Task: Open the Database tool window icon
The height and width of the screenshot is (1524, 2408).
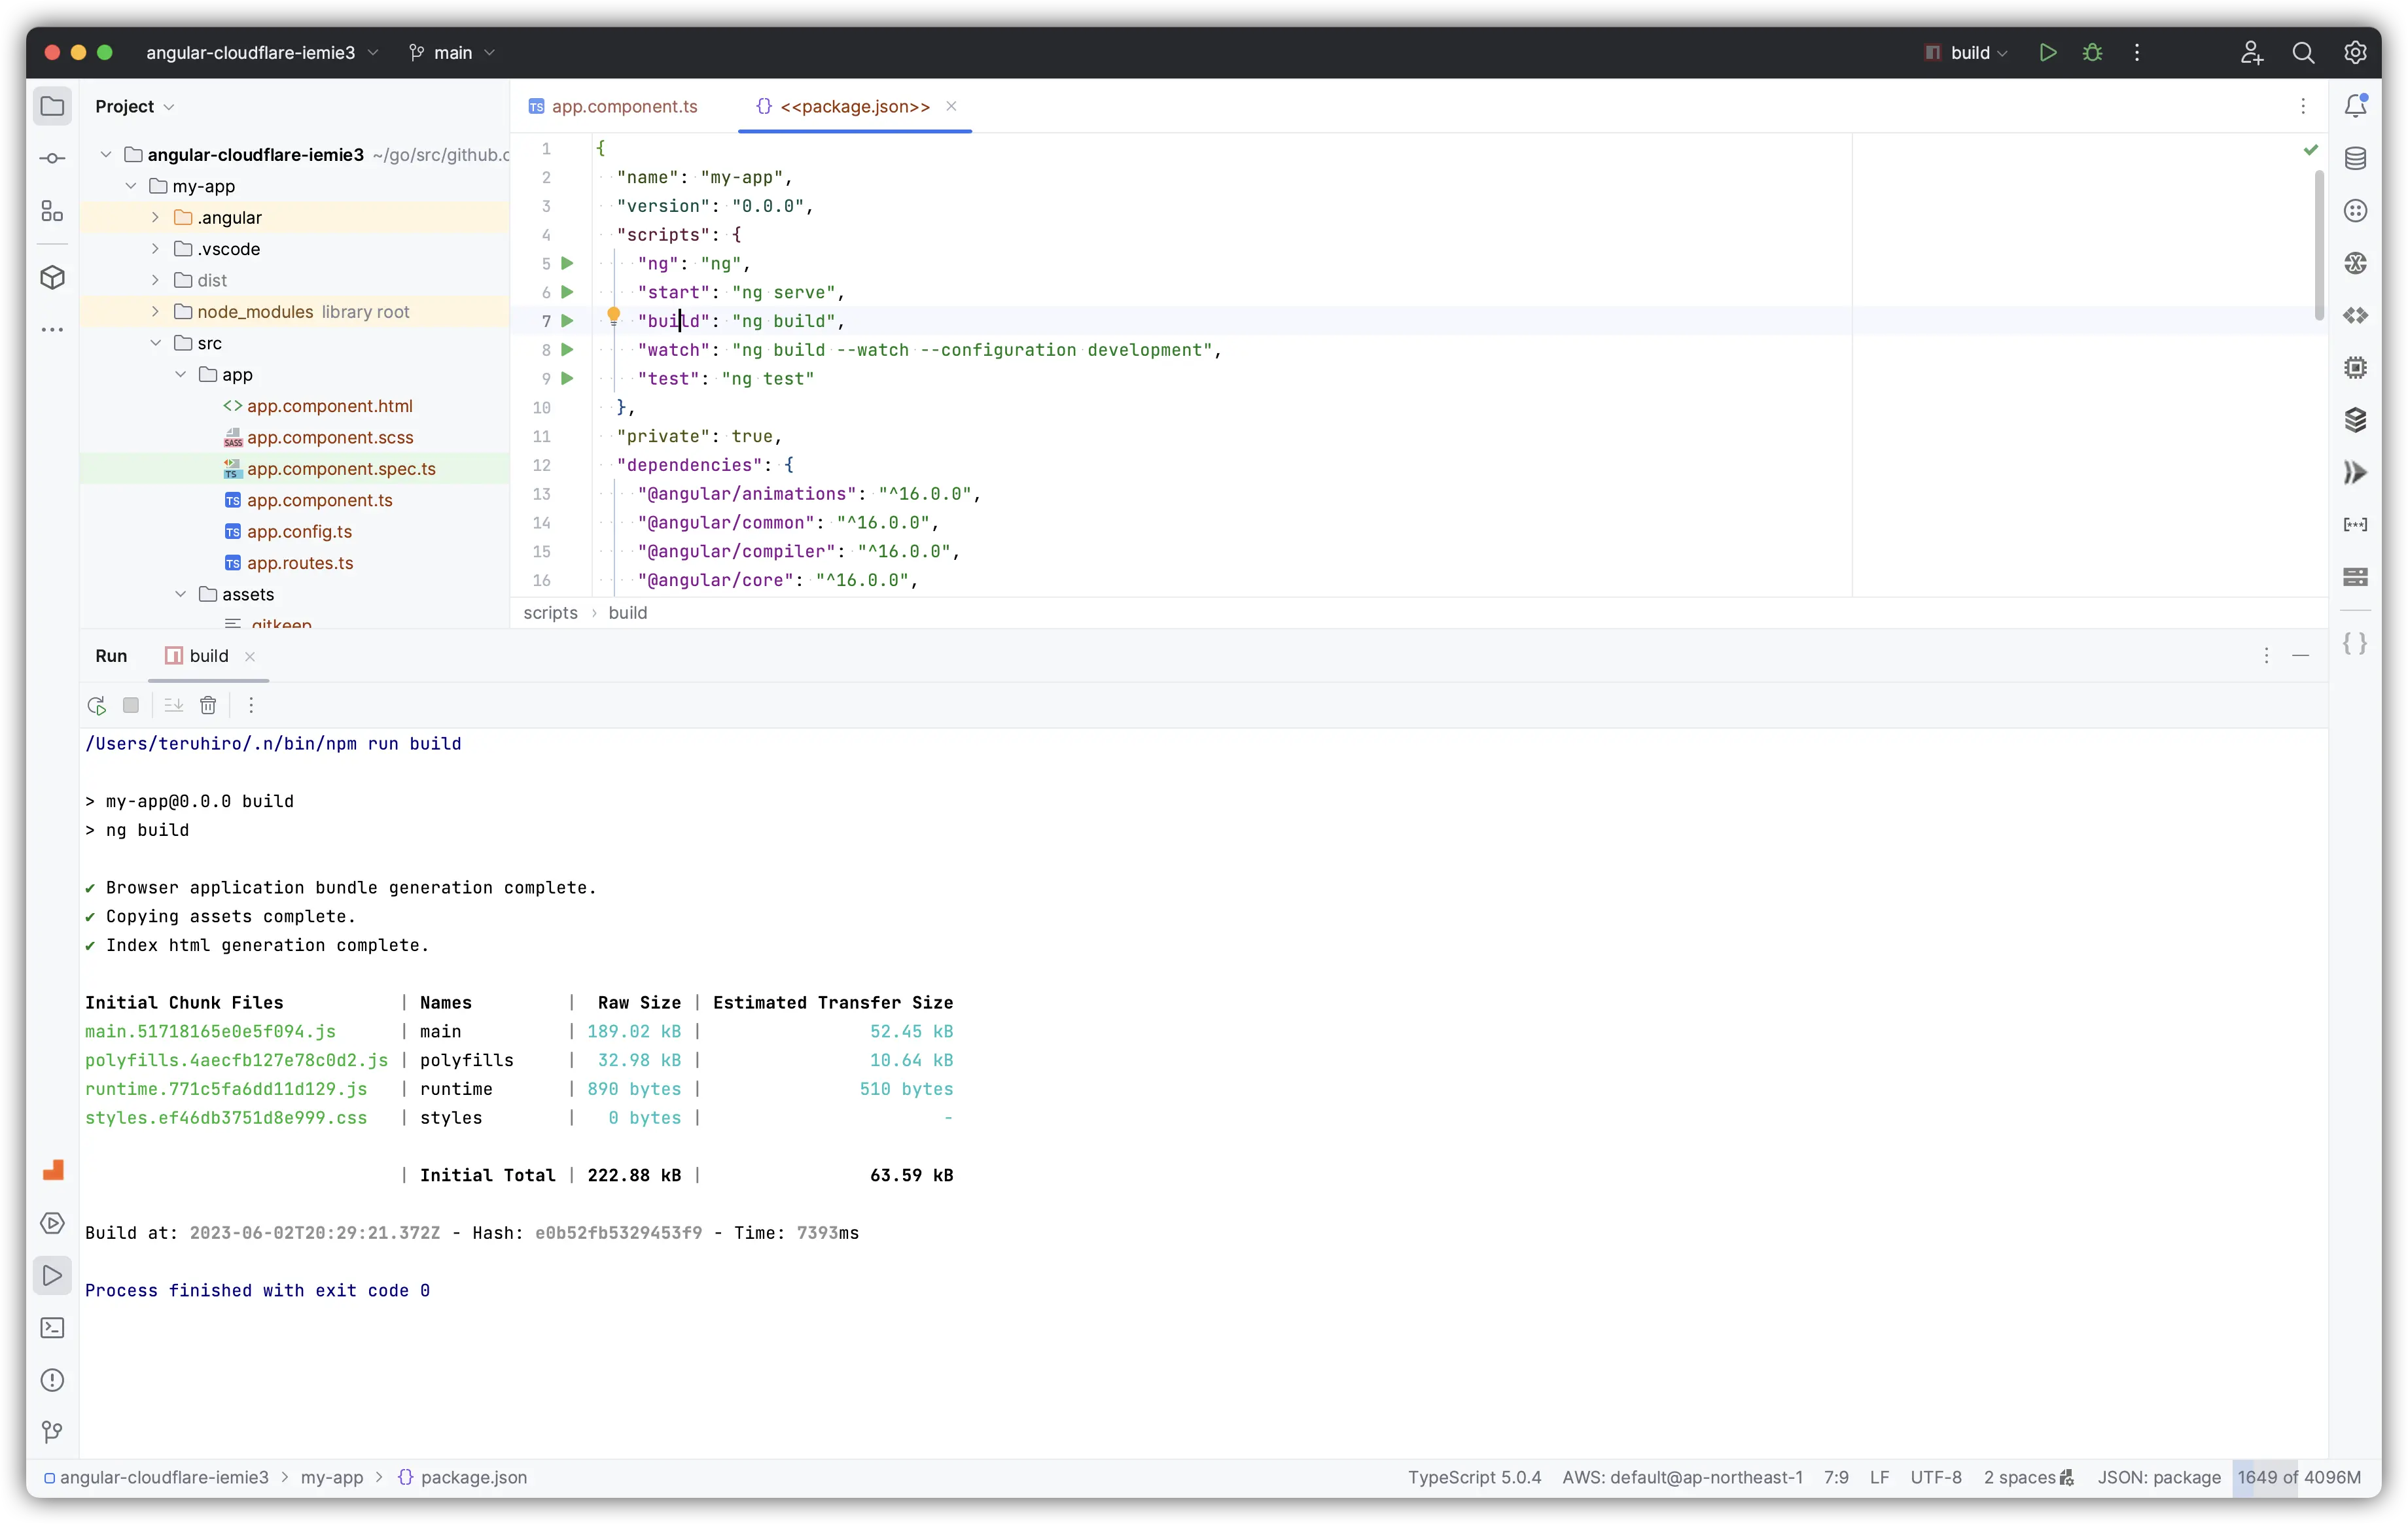Action: [x=2355, y=159]
